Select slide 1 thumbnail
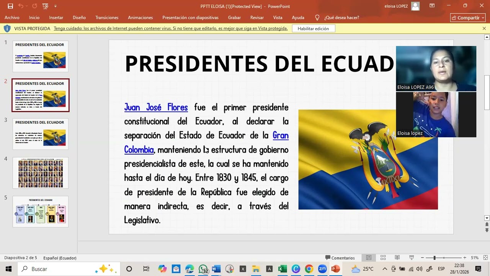Image resolution: width=490 pixels, height=276 pixels. click(40, 56)
